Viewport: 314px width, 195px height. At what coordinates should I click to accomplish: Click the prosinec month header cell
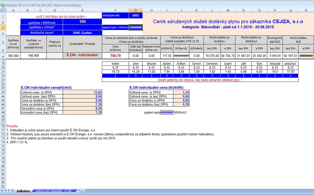[291, 64]
